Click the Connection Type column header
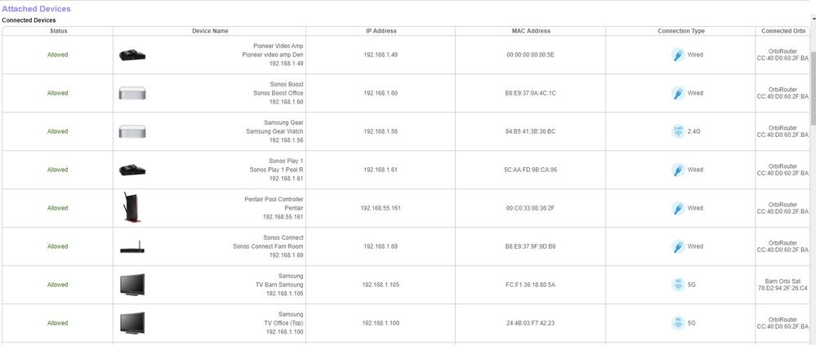This screenshot has height=345, width=816. [x=680, y=31]
